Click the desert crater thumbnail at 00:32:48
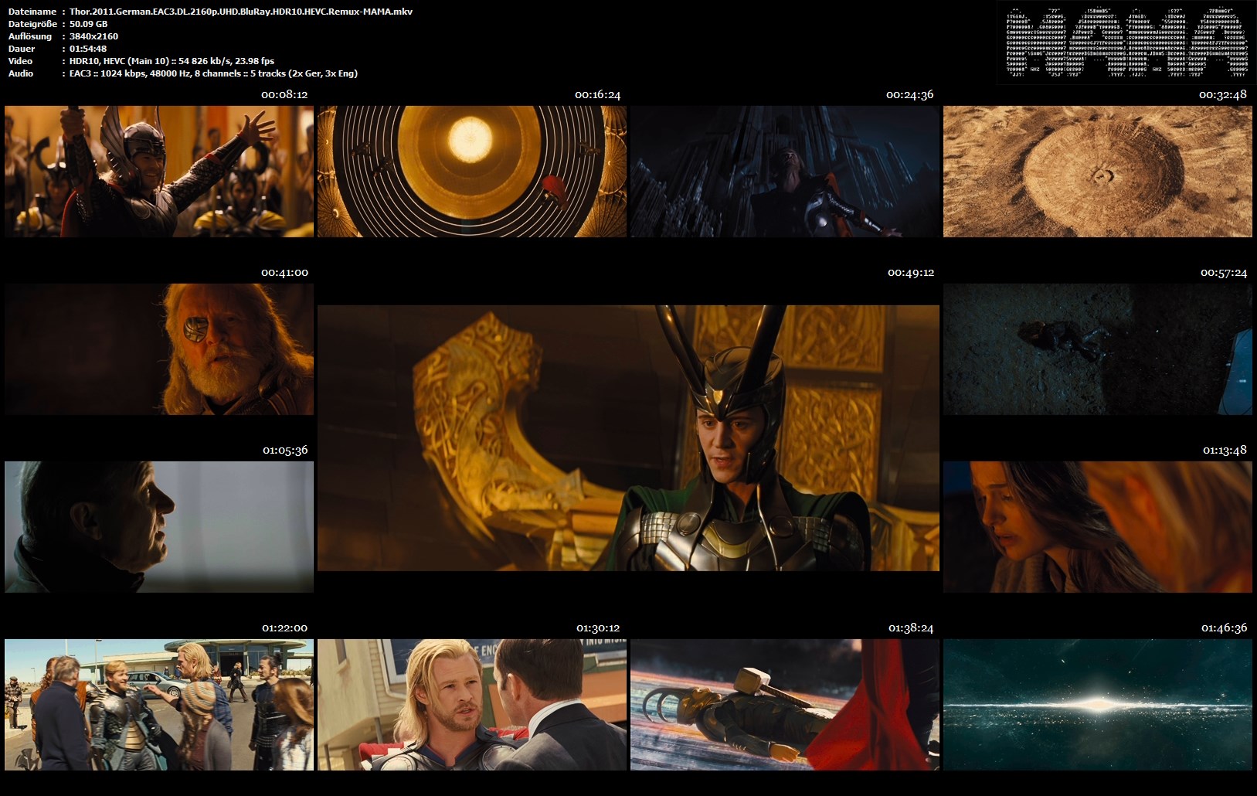 [x=1098, y=172]
